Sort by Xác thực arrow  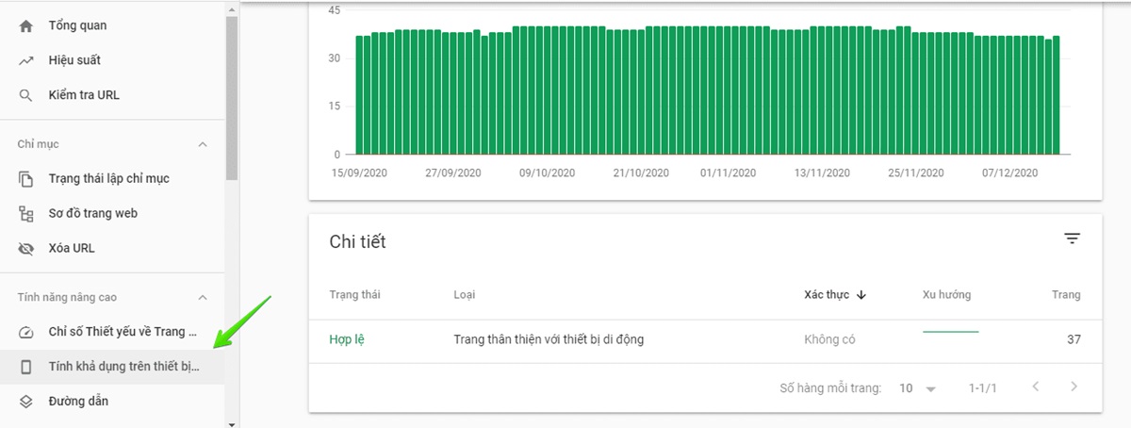point(861,295)
